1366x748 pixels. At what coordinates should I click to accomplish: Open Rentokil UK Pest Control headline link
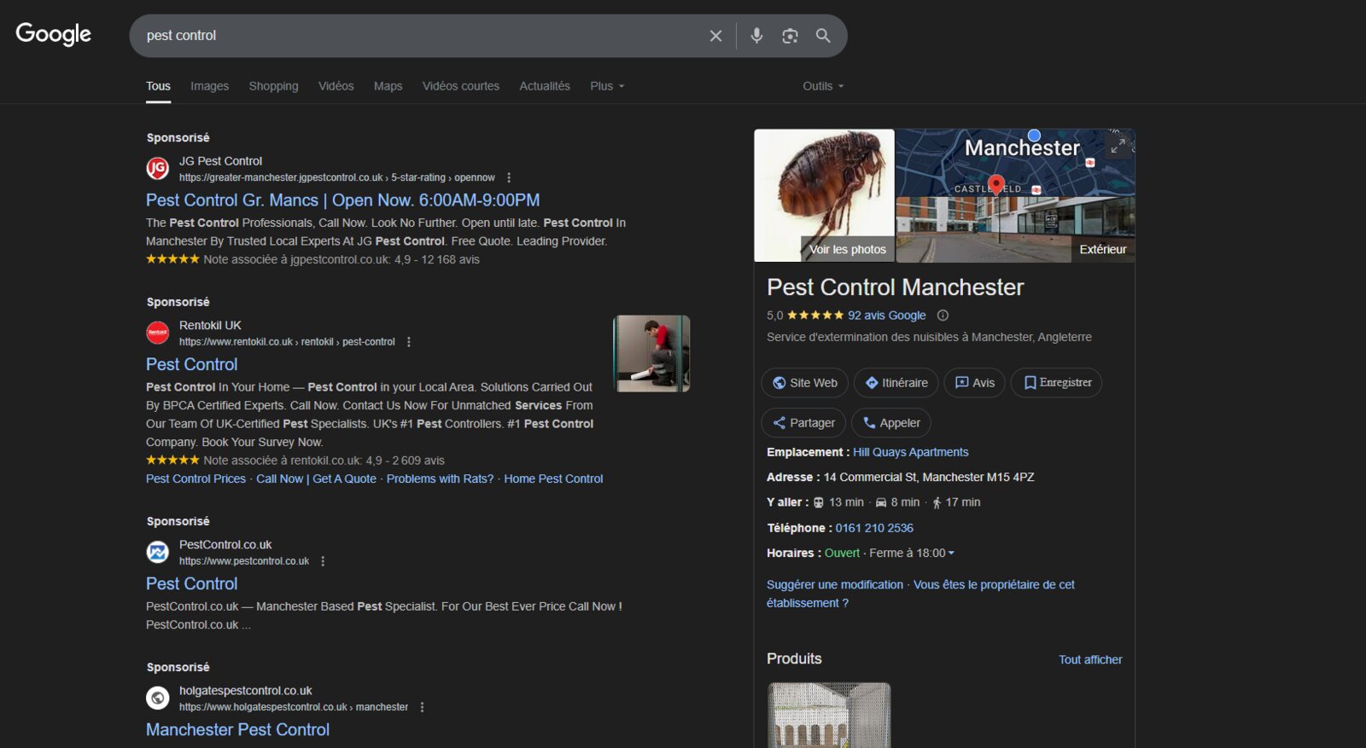tap(191, 364)
